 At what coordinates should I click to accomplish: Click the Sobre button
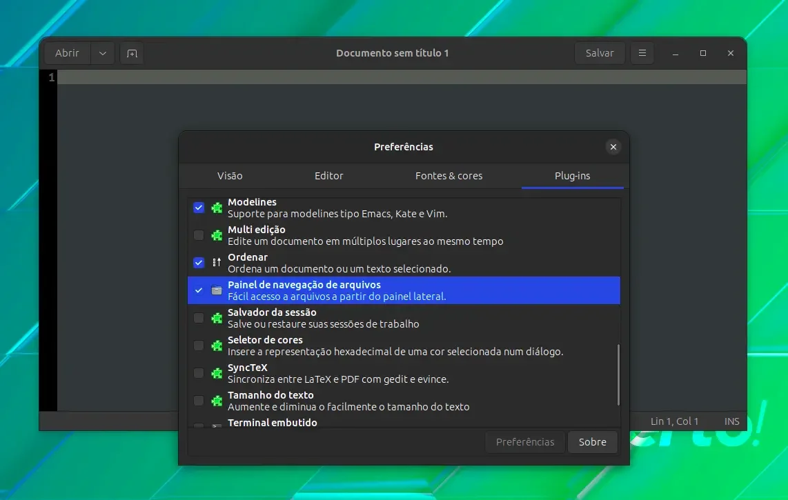tap(593, 441)
